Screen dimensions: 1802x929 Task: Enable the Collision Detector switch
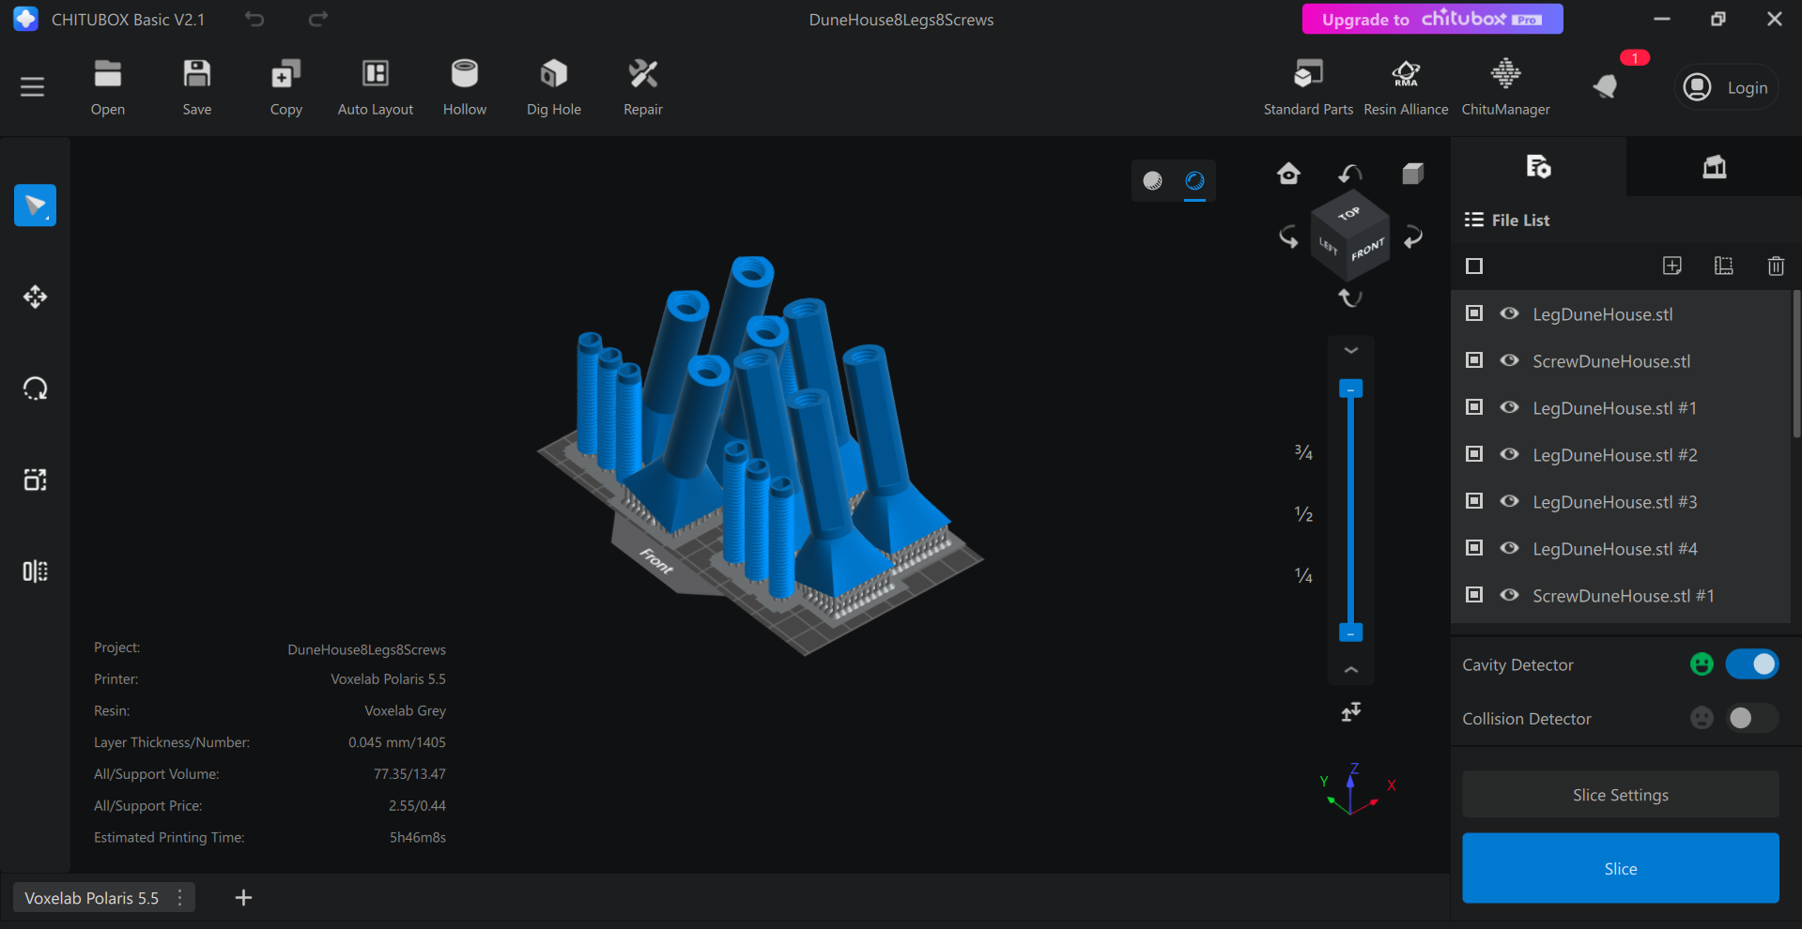(x=1752, y=718)
